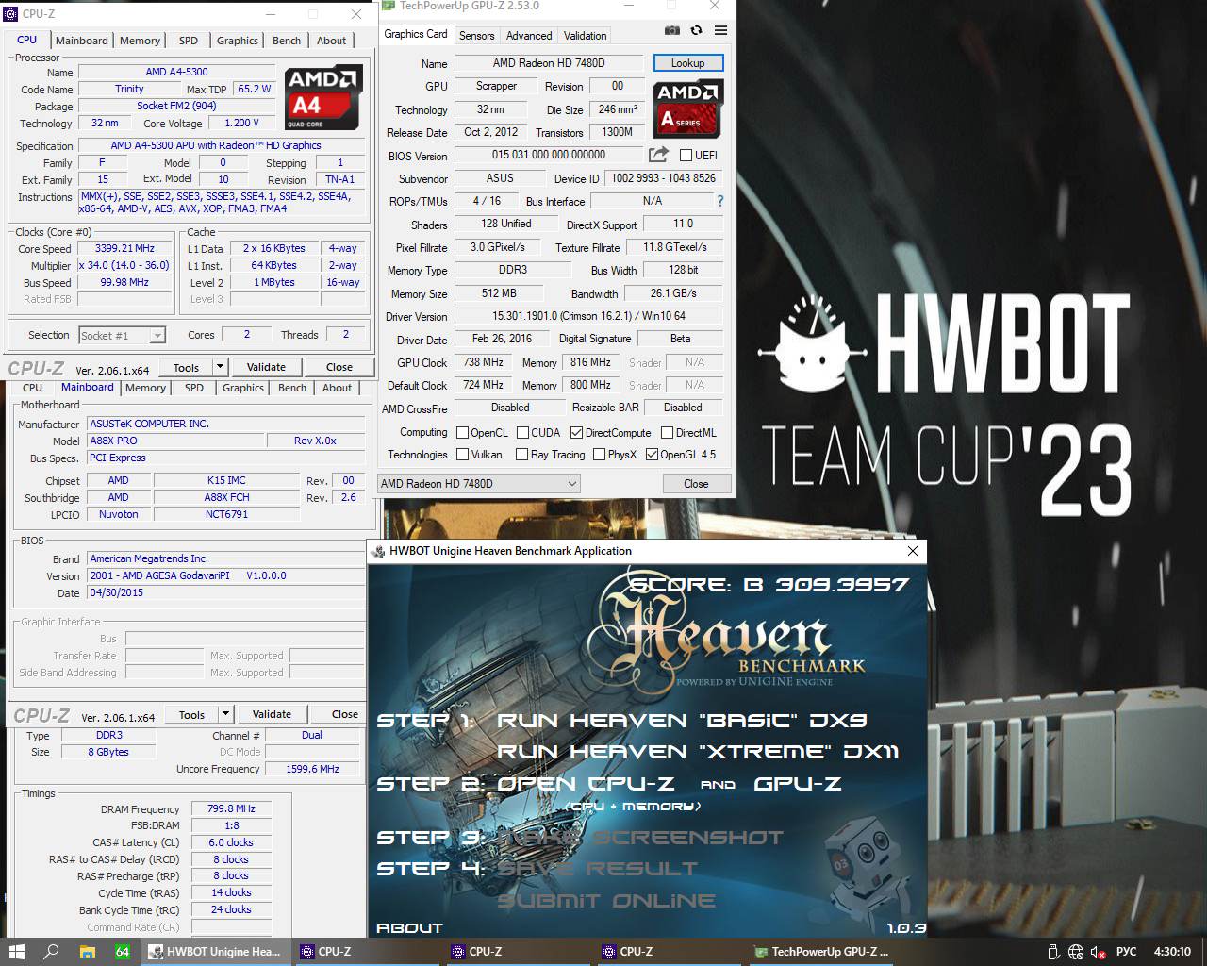
Task: Enable the CUDA checkbox
Action: click(x=522, y=433)
